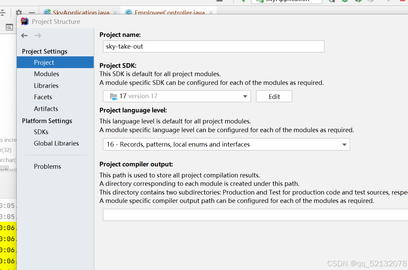This screenshot has height=270, width=408.
Task: Click the SDK folder icon in the dropdown
Action: (x=114, y=97)
